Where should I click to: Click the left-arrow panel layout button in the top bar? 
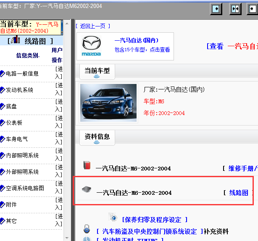pyautogui.click(x=253, y=9)
